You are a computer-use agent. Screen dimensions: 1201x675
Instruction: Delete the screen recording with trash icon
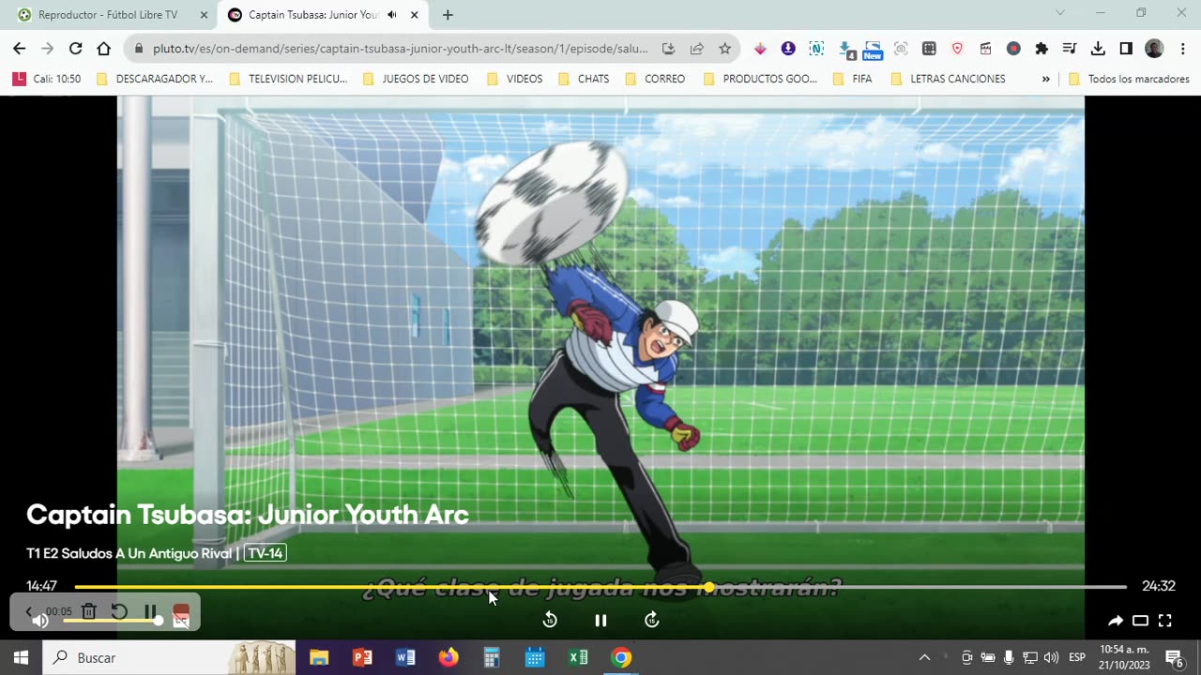tap(88, 611)
